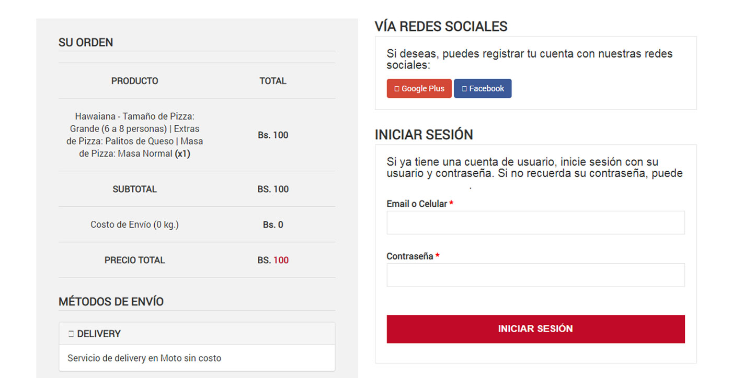Click the MÉTODOS DE ENVÍO heading
This screenshot has width=732, height=378.
point(111,302)
